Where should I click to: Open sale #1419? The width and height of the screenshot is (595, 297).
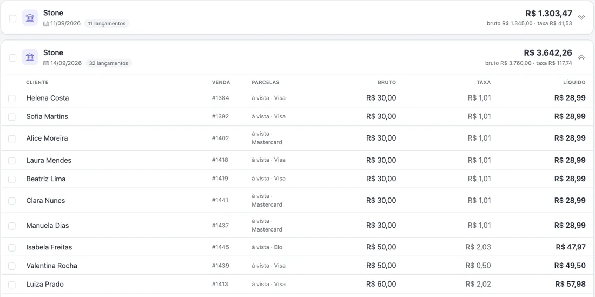pos(220,179)
